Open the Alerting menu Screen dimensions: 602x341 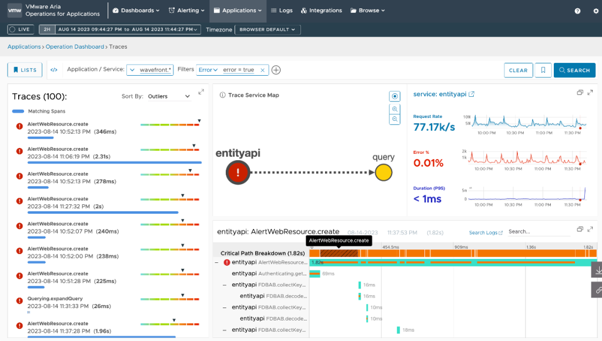186,11
